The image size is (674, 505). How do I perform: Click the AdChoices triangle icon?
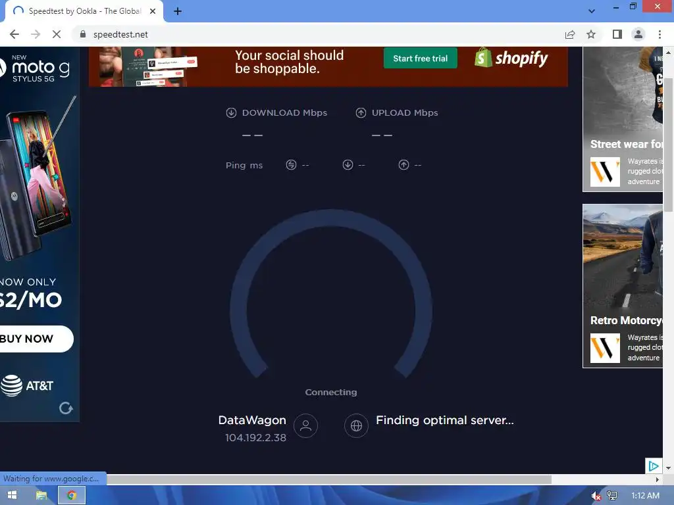coord(654,466)
